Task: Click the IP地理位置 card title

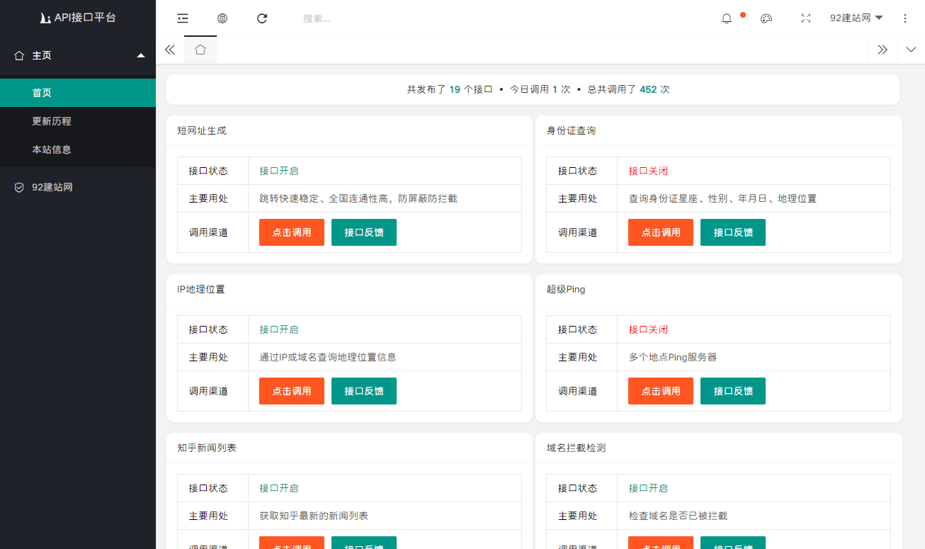Action: 201,290
